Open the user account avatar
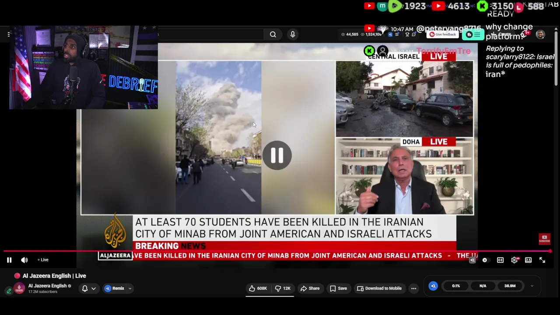 tap(541, 35)
